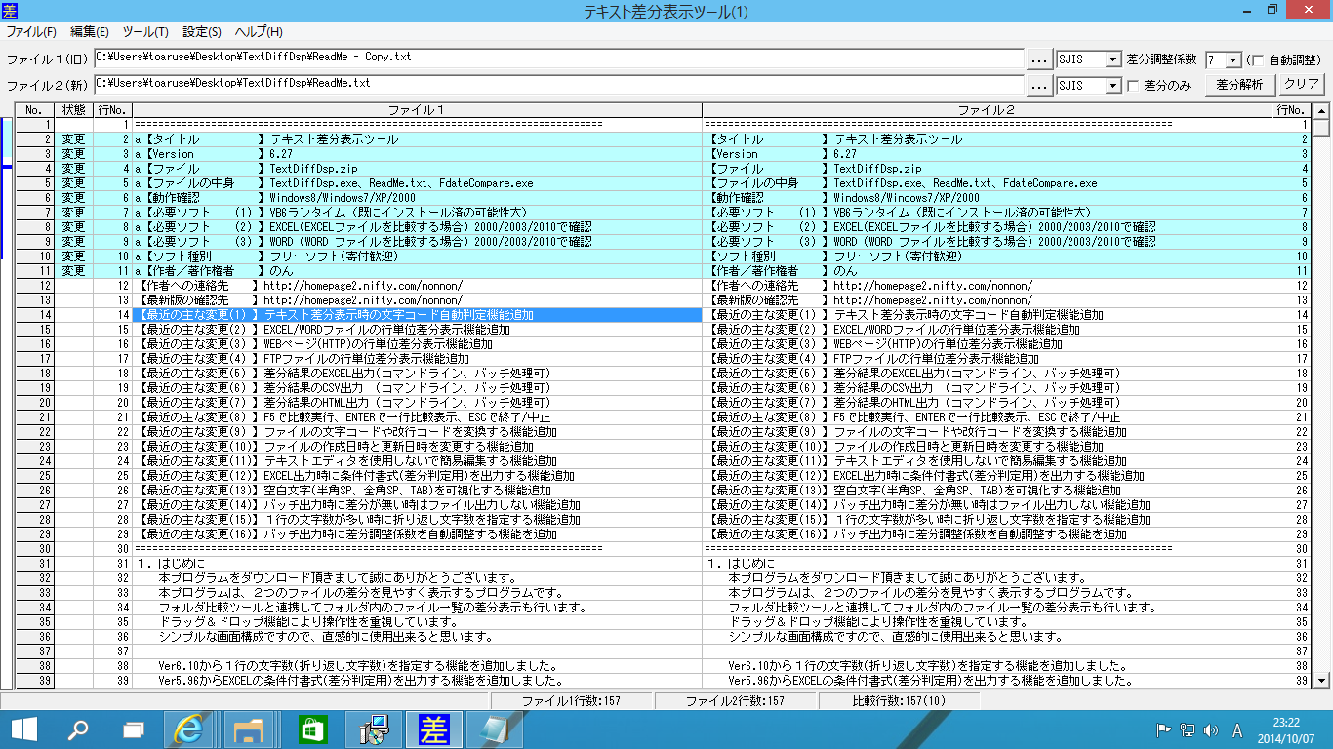
Task: Open Notepad from the taskbar
Action: (494, 729)
